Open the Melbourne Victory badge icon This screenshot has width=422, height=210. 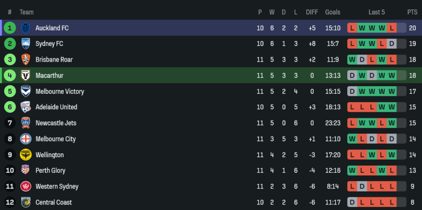coord(26,91)
